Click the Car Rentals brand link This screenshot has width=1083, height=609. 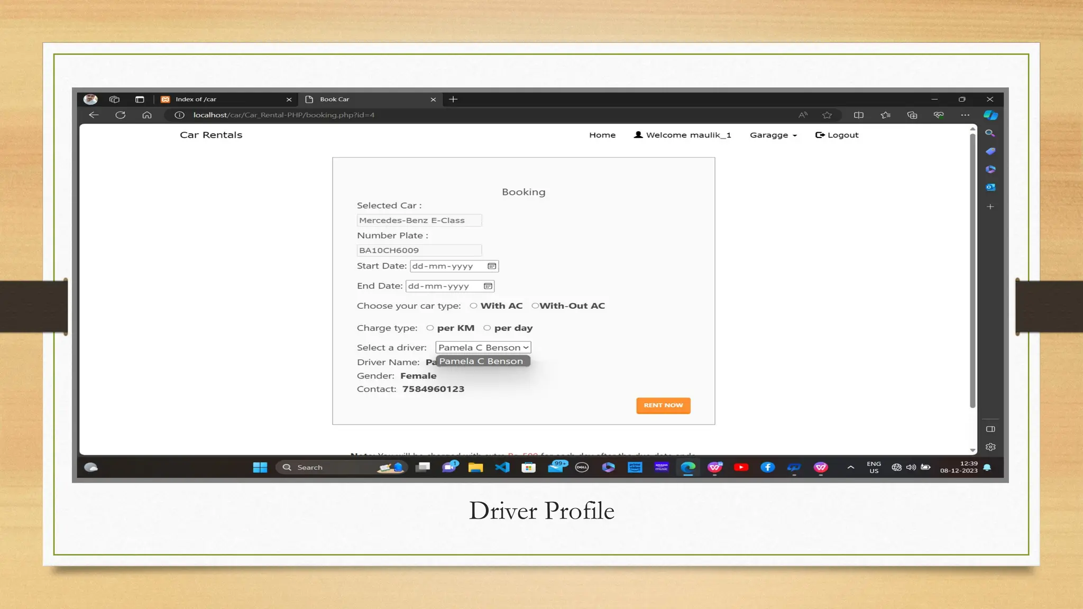[211, 135]
